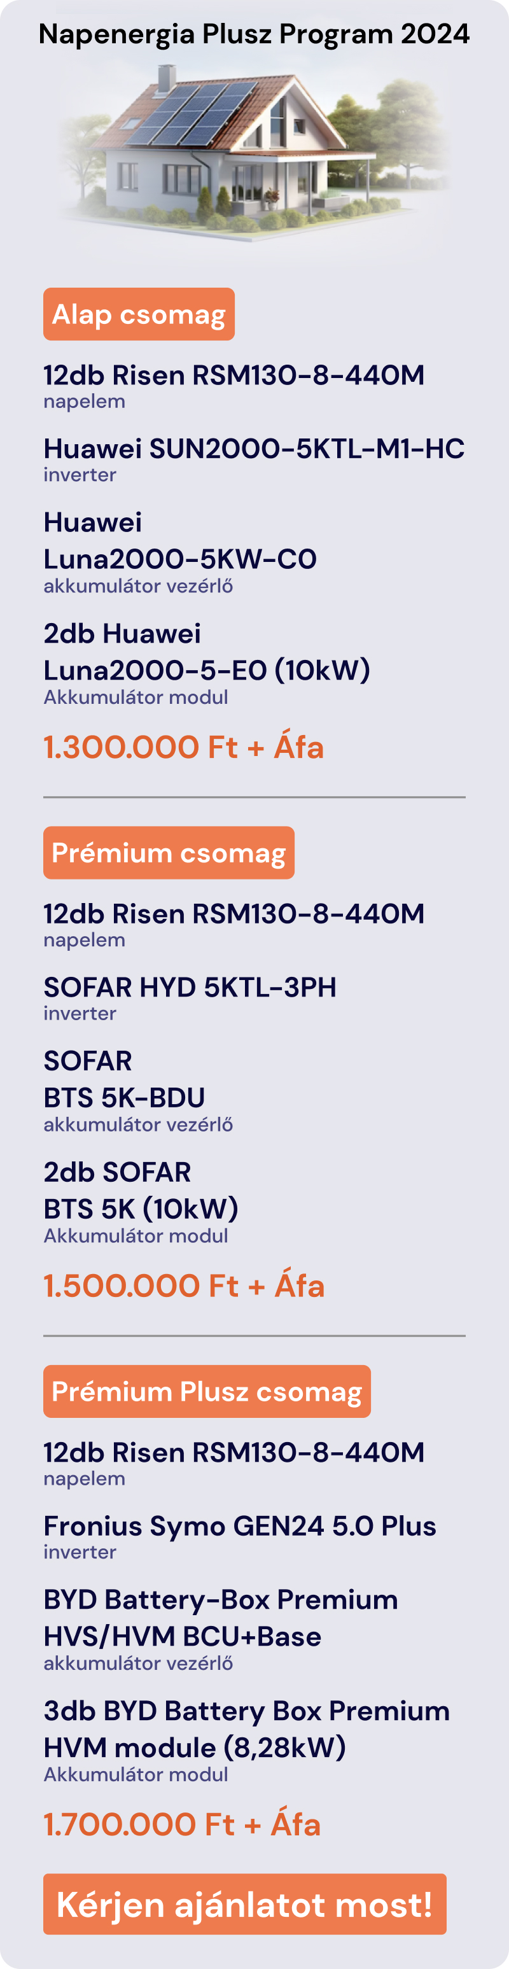This screenshot has height=1969, width=509.
Task: Click SOFAR HYD 5KTL-3PH inverter text
Action: click(190, 987)
